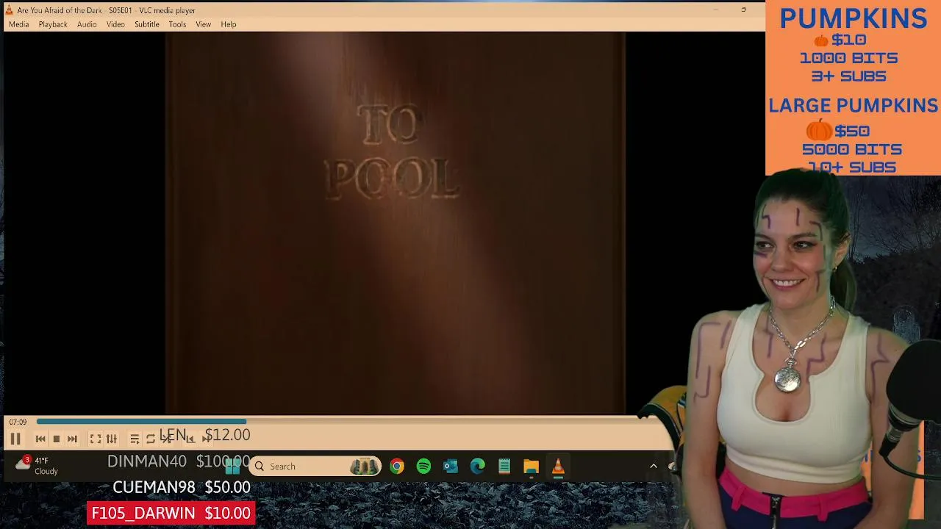941x529 pixels.
Task: Pause the video with the pause button
Action: tap(15, 439)
